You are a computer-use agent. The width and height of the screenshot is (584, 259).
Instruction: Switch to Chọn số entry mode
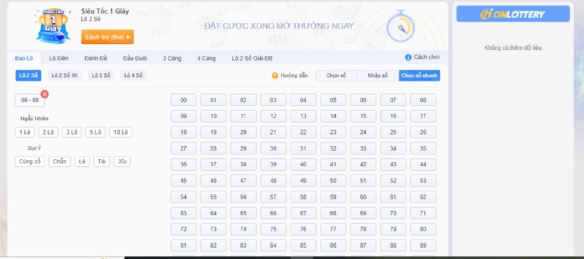(x=336, y=76)
